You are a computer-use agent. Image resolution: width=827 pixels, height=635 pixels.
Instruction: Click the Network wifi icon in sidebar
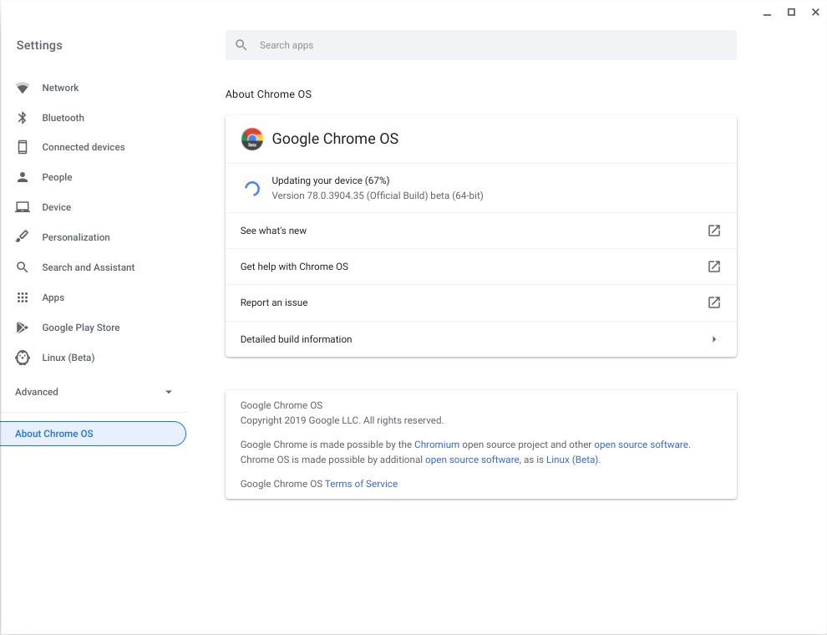click(23, 88)
